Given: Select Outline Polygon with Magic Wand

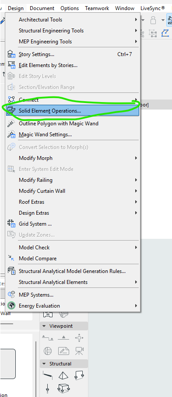Looking at the screenshot, I should pos(73,124).
